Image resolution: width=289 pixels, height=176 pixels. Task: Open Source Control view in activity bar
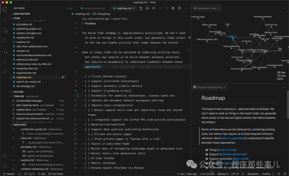(5, 30)
